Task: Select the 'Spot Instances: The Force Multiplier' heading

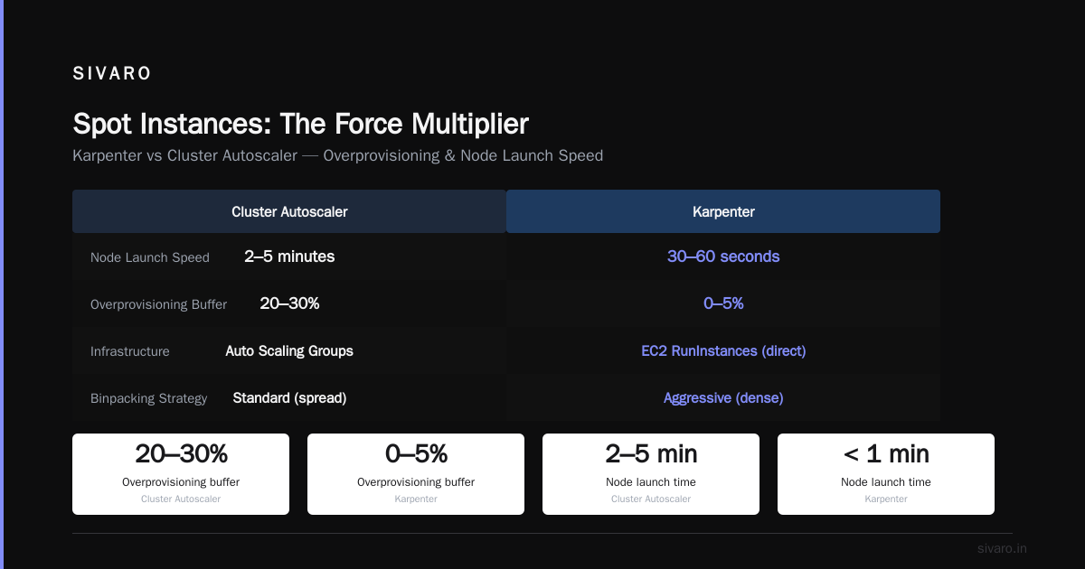Action: click(300, 124)
